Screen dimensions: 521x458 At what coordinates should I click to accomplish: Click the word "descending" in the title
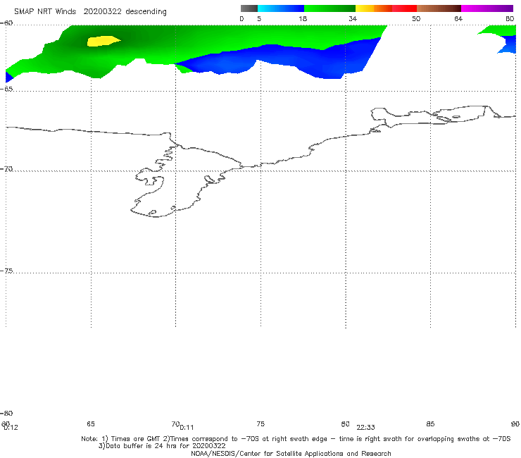coord(146,12)
